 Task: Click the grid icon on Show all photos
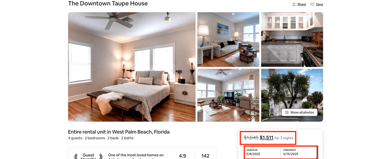(287, 112)
